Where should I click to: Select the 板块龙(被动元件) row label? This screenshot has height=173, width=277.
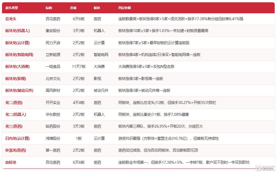click(19, 91)
